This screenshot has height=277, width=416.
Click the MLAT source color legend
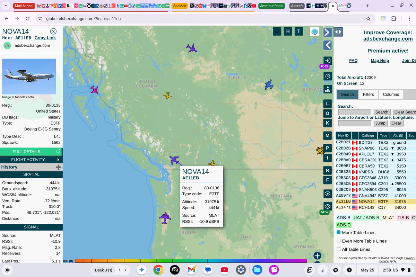[x=388, y=217]
